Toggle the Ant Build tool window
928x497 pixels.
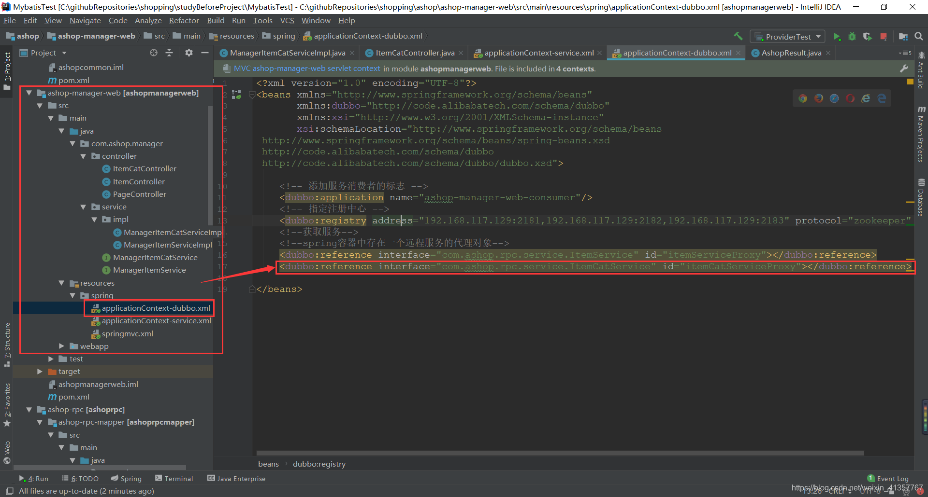click(921, 70)
